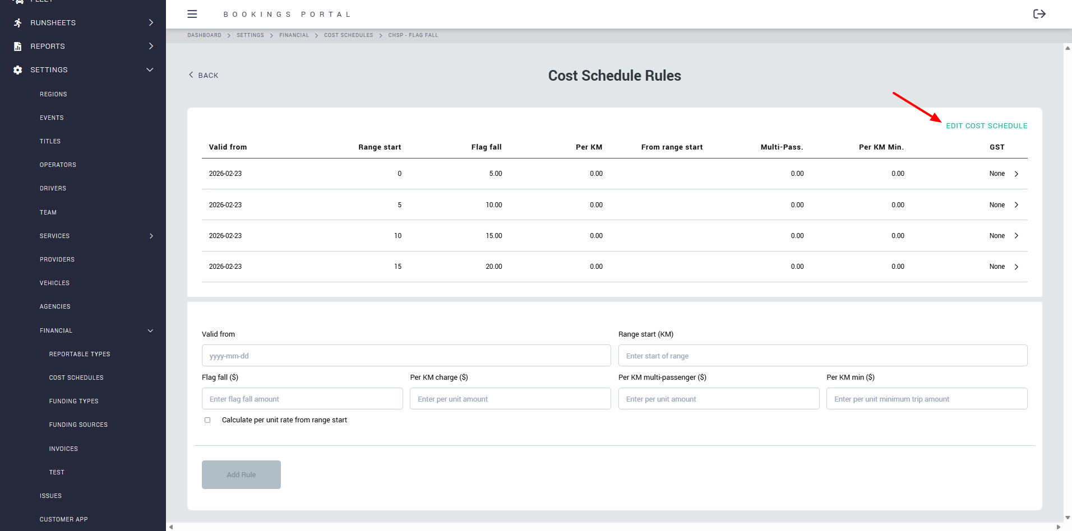The width and height of the screenshot is (1072, 531).
Task: Collapse the Financial submenu
Action: click(x=150, y=331)
